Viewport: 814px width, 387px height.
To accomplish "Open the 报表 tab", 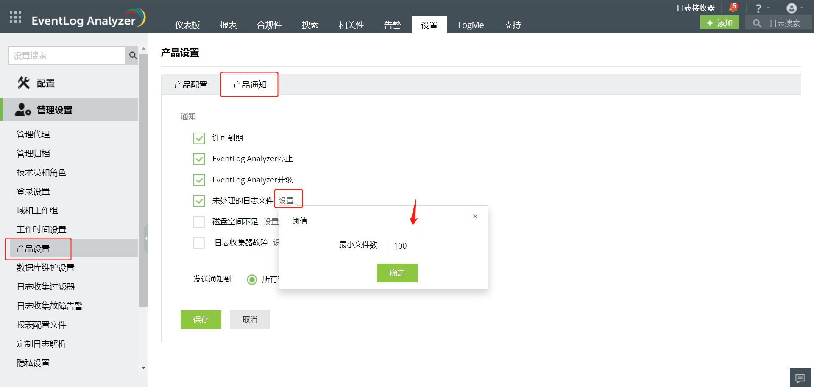I will pyautogui.click(x=229, y=25).
